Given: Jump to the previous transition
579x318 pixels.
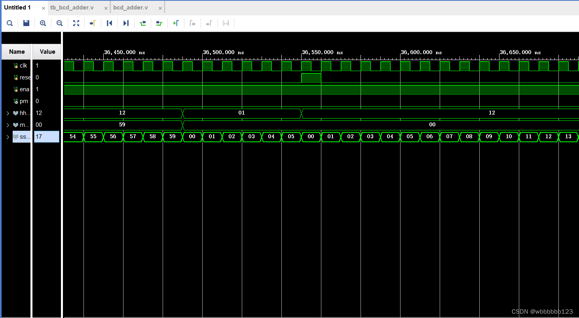Looking at the screenshot, I should [x=143, y=23].
